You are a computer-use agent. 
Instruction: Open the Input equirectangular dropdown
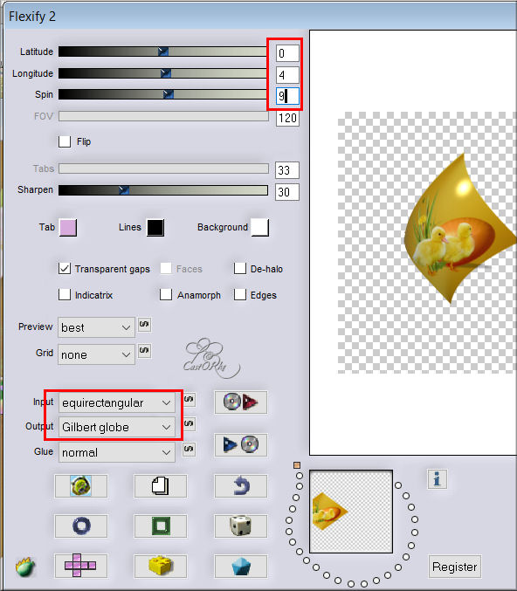[116, 403]
